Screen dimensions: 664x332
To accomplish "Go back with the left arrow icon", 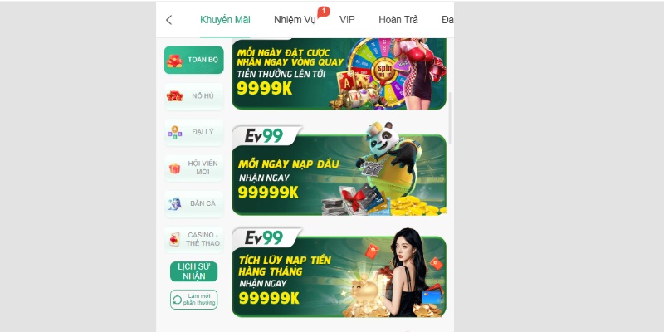I will (x=169, y=20).
